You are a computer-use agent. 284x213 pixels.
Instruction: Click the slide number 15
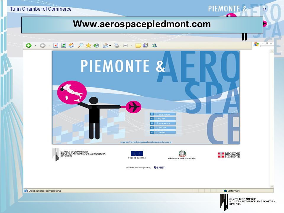(x=264, y=9)
